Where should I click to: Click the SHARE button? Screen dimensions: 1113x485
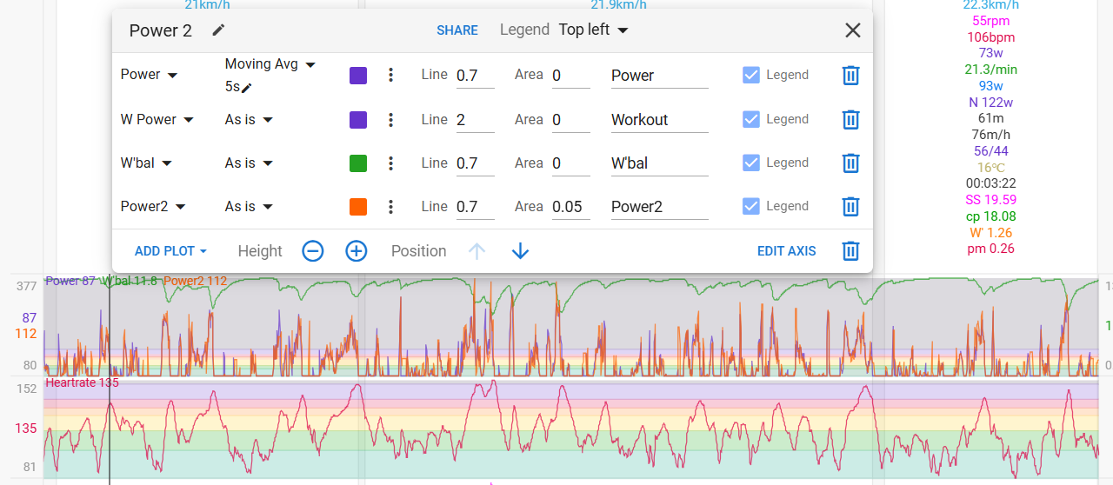pyautogui.click(x=457, y=30)
